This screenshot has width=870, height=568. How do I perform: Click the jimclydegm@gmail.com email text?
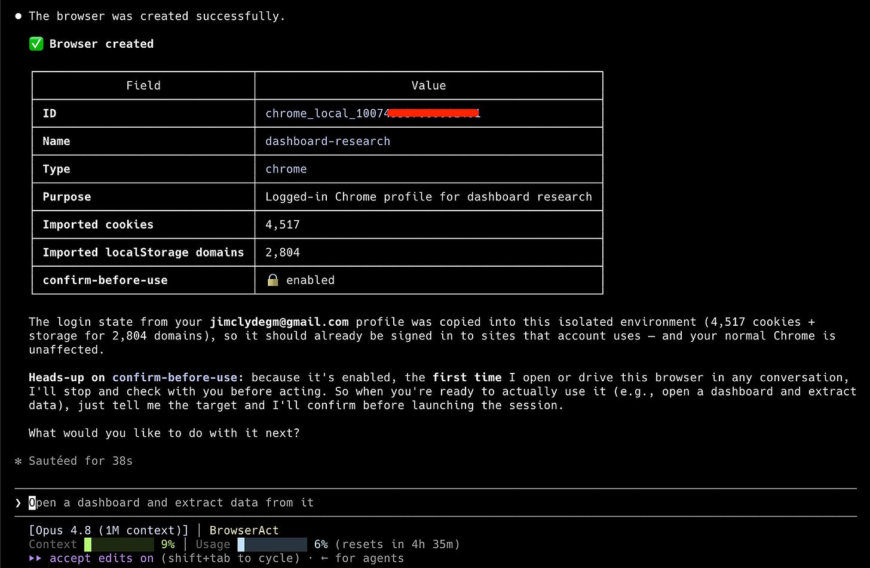pyautogui.click(x=280, y=322)
